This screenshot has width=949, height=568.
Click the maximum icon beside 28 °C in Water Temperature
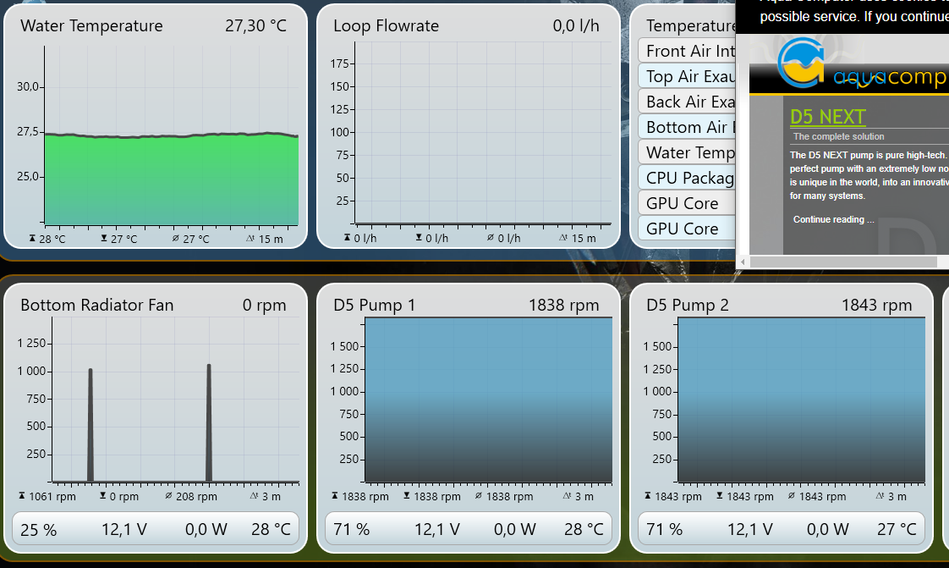pos(32,239)
